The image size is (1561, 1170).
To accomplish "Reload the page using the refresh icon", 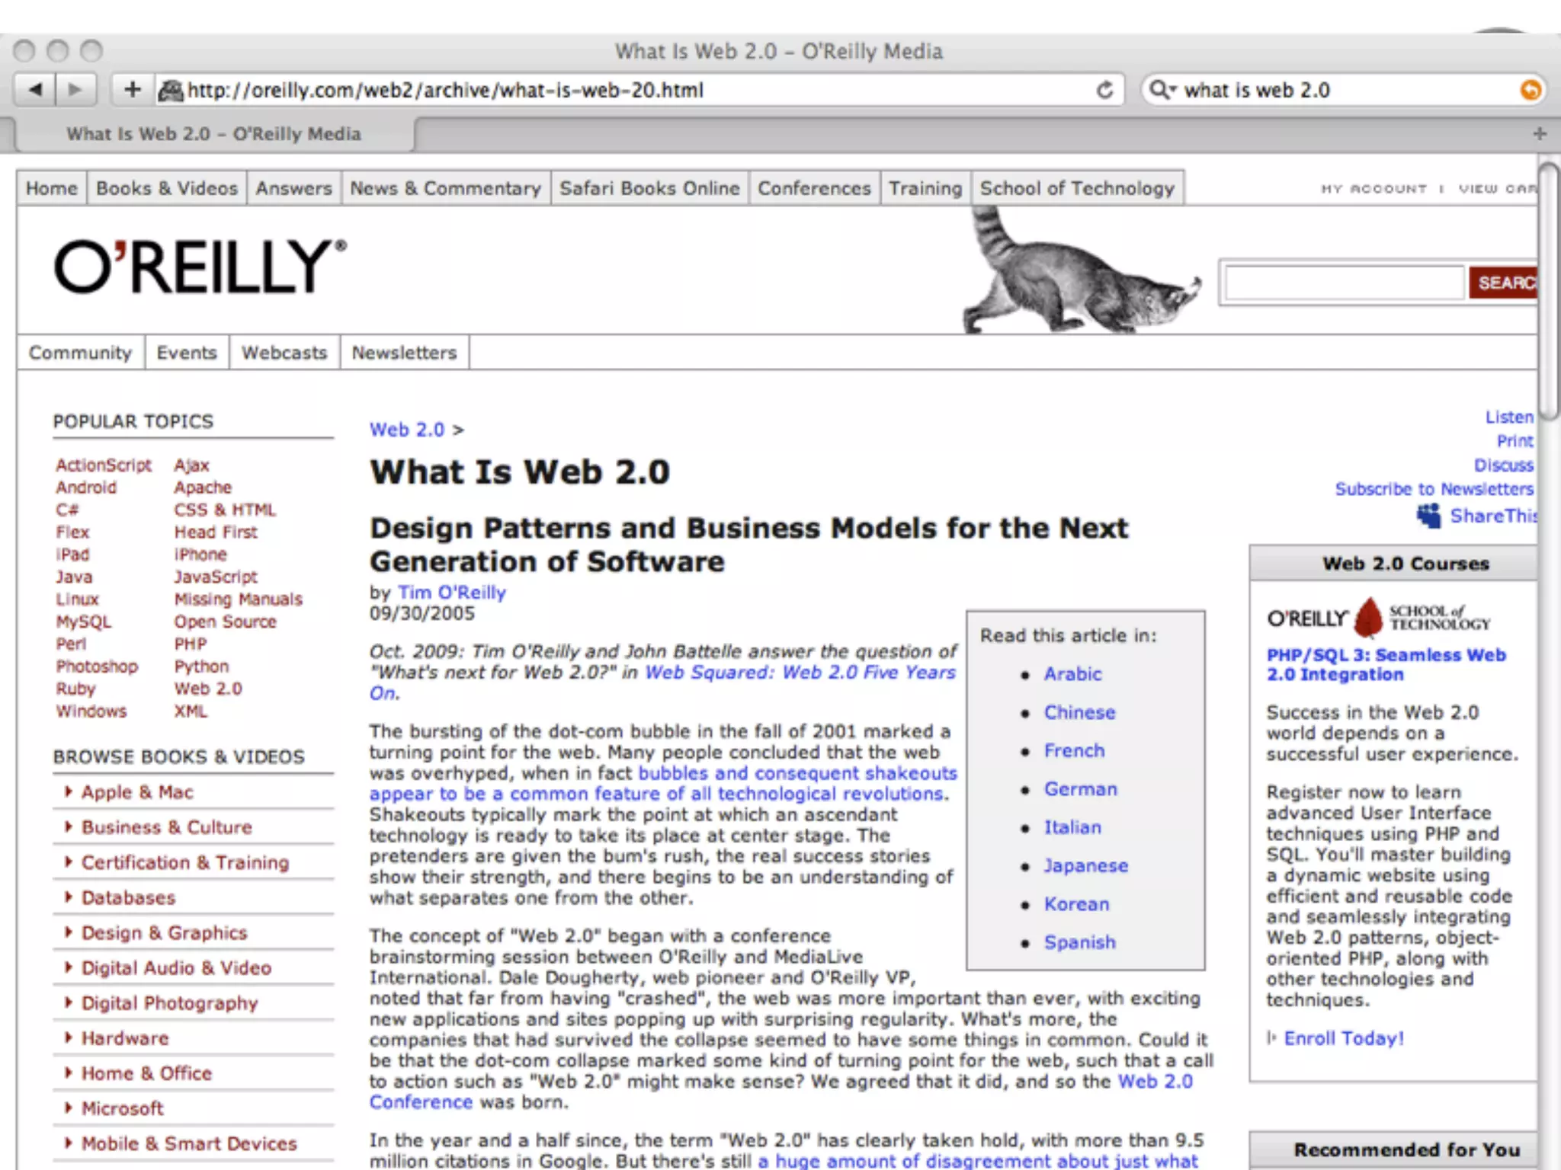I will (x=1104, y=90).
